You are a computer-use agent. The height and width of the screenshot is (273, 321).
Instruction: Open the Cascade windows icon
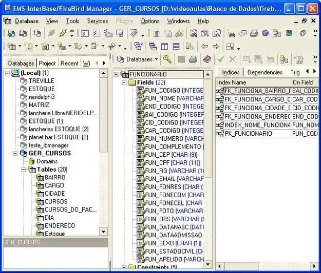click(153, 47)
